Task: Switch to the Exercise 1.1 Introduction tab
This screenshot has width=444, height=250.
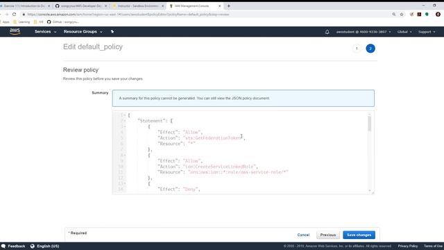Action: coord(25,6)
